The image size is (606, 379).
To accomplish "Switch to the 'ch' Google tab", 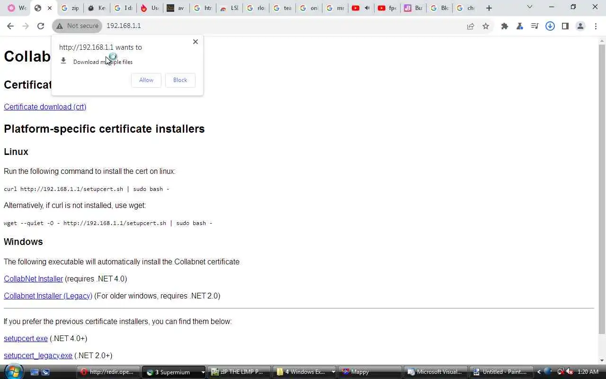I will (466, 8).
